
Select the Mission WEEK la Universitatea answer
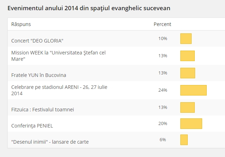click(x=58, y=55)
